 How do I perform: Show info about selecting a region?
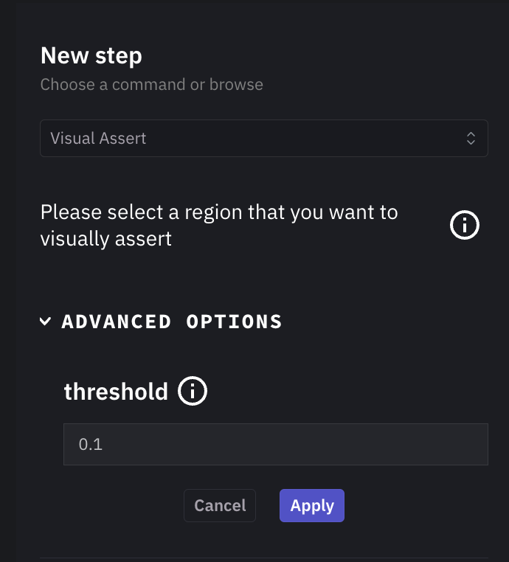pyautogui.click(x=465, y=226)
